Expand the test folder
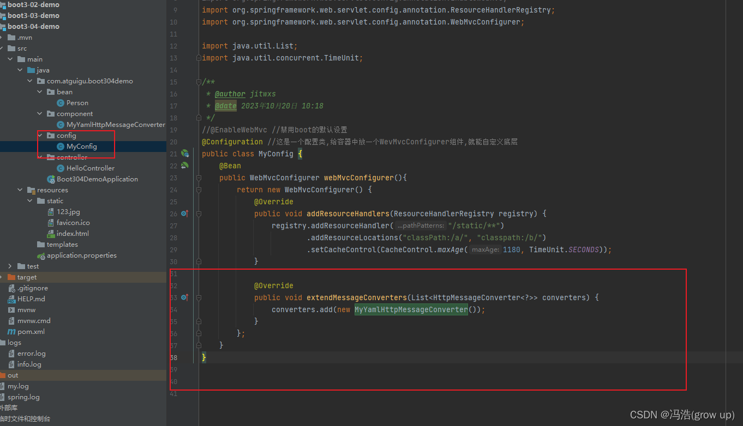Image resolution: width=743 pixels, height=426 pixels. [10, 266]
